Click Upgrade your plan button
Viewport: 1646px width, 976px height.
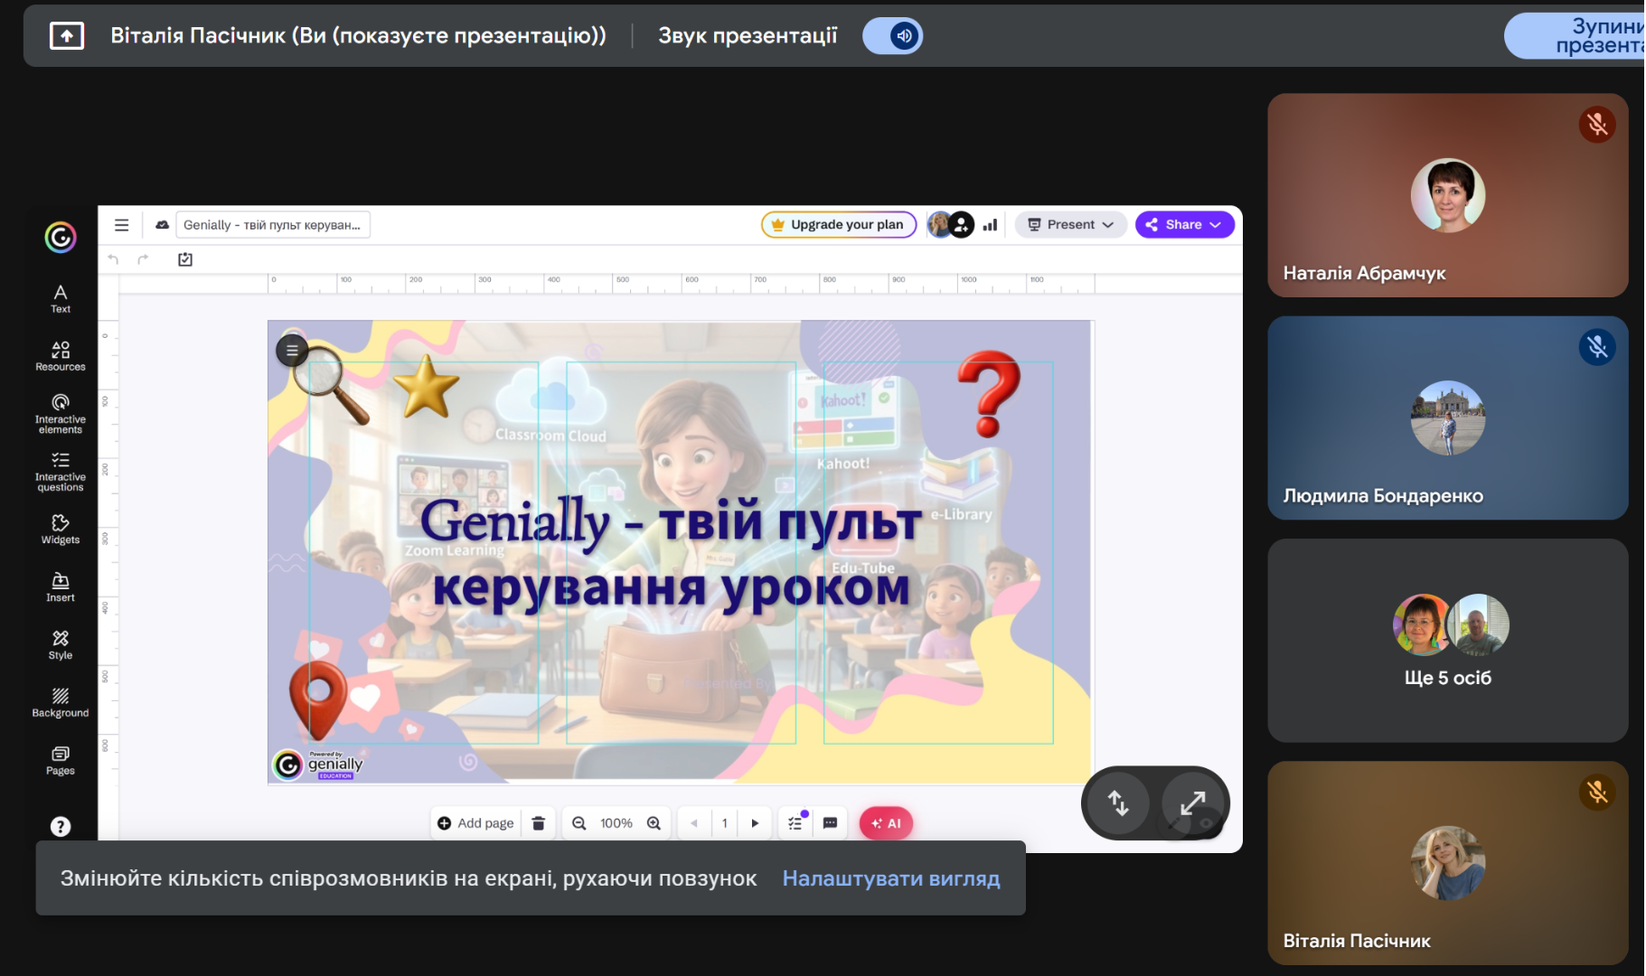(x=838, y=225)
